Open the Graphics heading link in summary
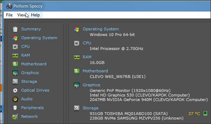The width and height of the screenshot is (211, 124). pyautogui.click(x=91, y=85)
